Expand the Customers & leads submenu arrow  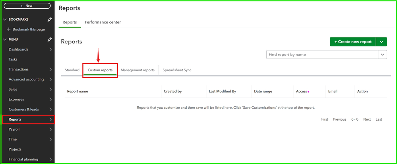pyautogui.click(x=50, y=109)
